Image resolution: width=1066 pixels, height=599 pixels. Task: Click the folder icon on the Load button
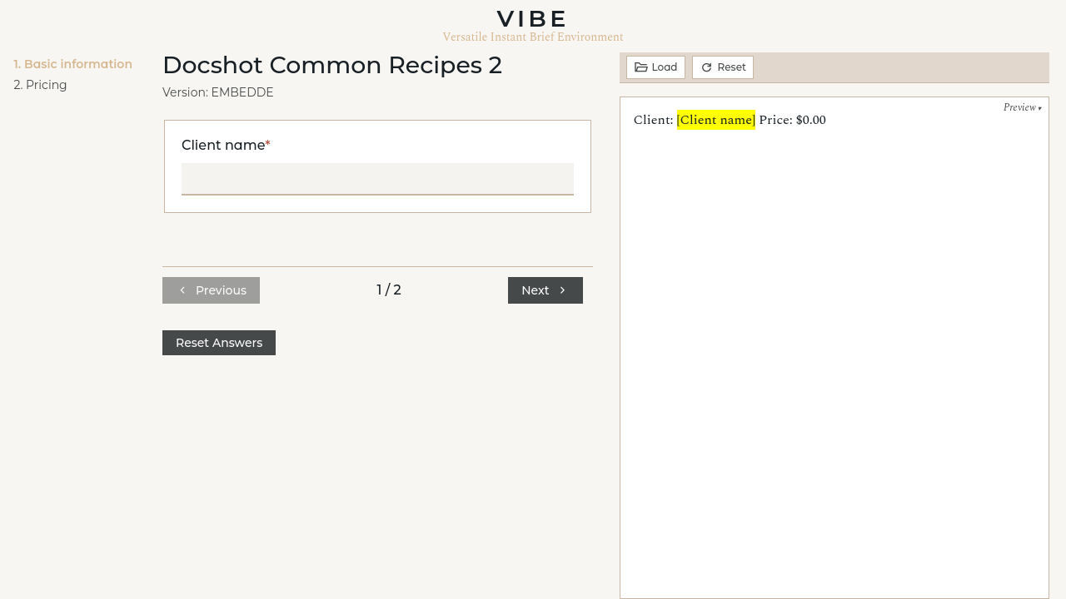click(641, 67)
